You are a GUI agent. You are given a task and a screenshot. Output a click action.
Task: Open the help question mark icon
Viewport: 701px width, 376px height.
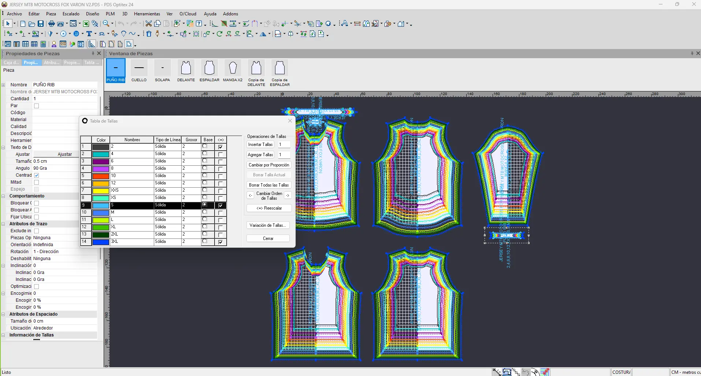tap(199, 24)
